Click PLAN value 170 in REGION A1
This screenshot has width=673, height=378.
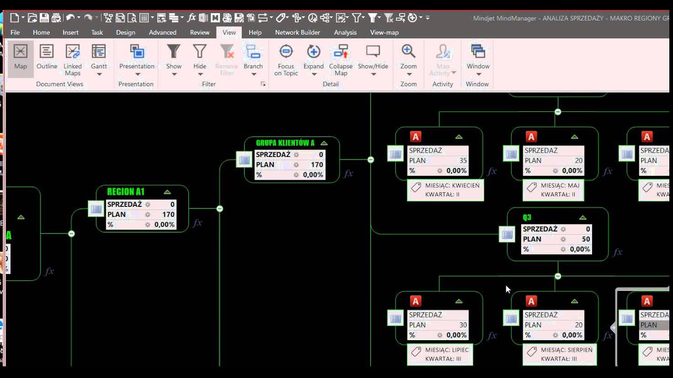coord(169,214)
